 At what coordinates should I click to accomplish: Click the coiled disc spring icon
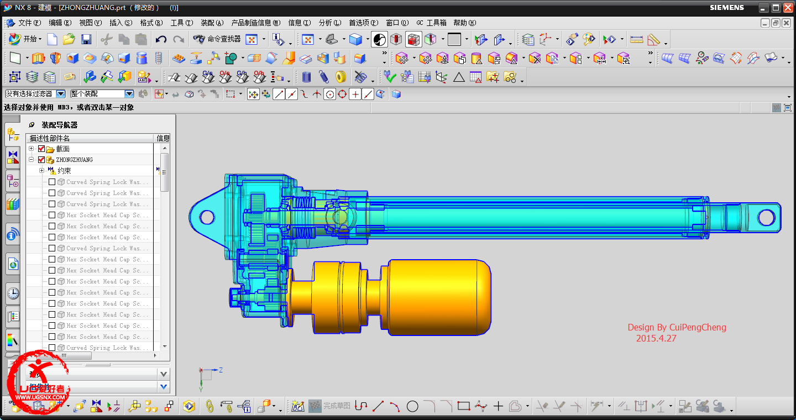point(341,77)
